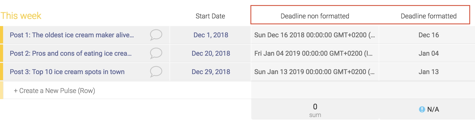
Task: Edit the Dec 20, 2018 start date
Action: click(x=210, y=53)
